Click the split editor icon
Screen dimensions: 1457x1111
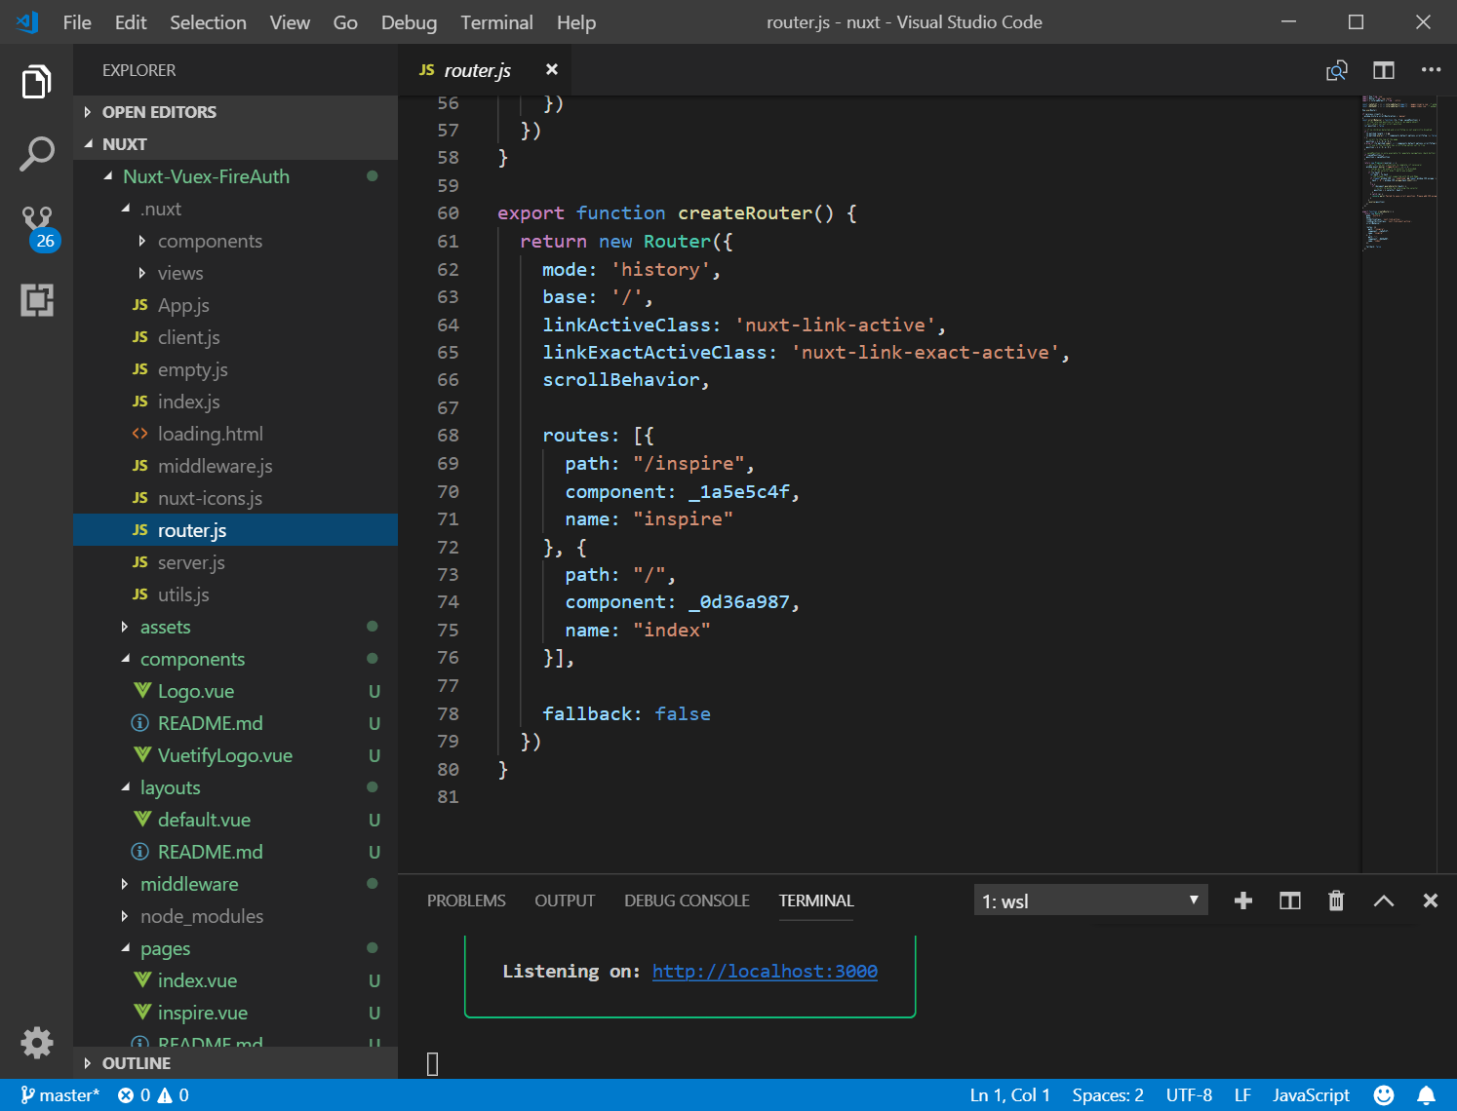(x=1383, y=70)
